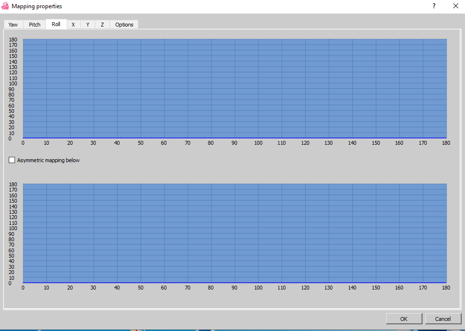
Task: Select the Roll tab
Action: 56,24
